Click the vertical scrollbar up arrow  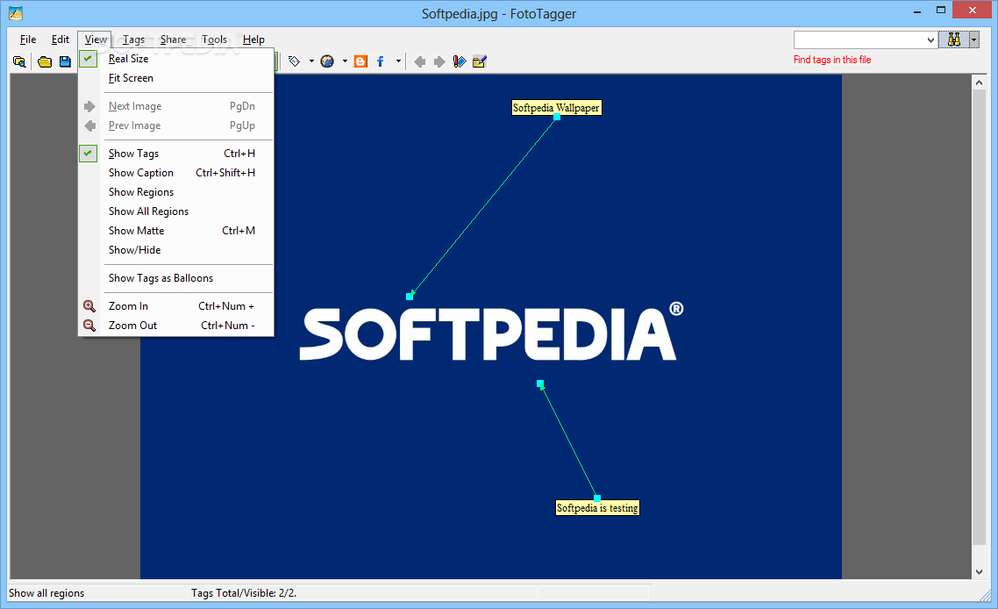979,82
